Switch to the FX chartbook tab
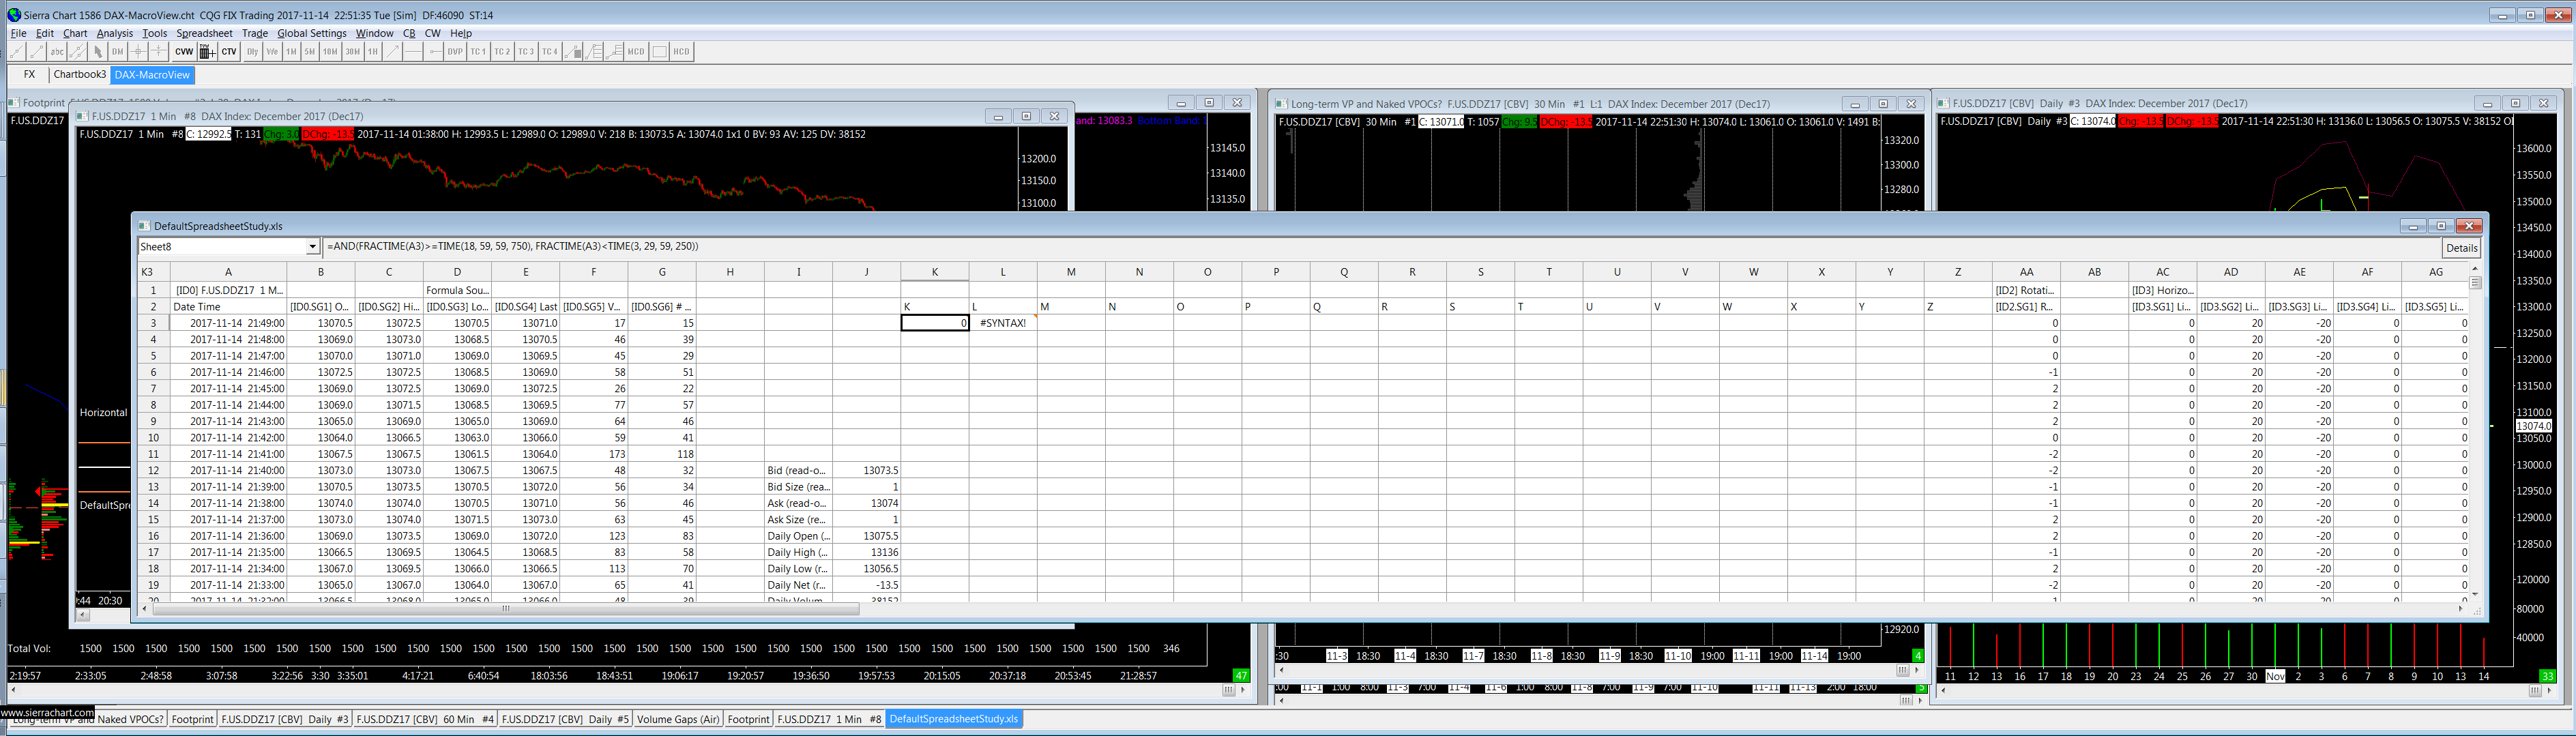This screenshot has width=2576, height=736. point(29,75)
